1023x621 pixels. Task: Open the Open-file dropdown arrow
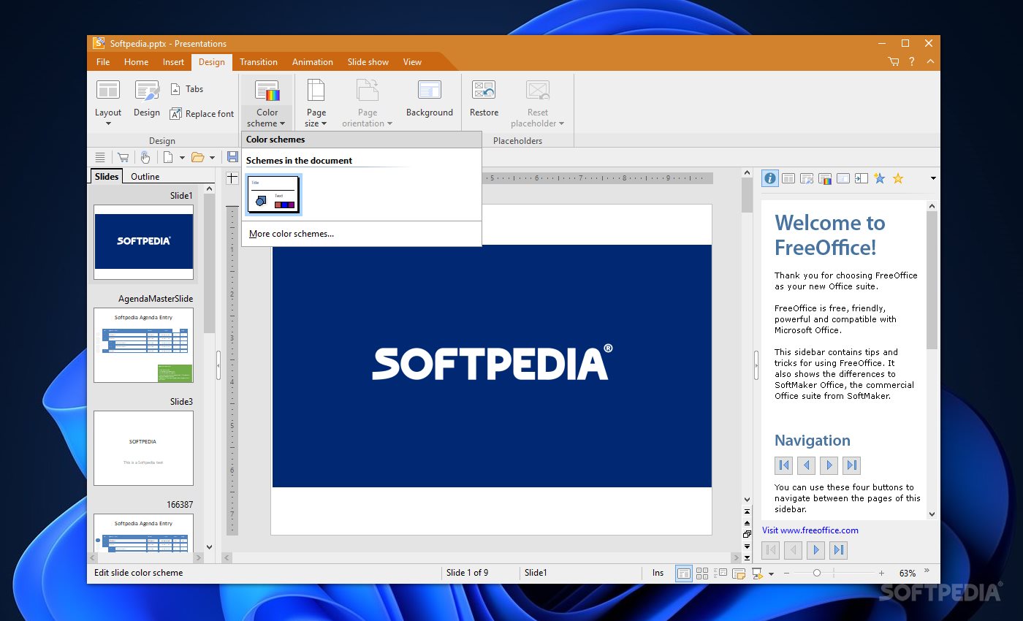pos(212,157)
